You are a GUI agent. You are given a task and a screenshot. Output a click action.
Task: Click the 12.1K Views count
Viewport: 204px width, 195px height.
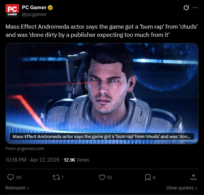(x=76, y=160)
